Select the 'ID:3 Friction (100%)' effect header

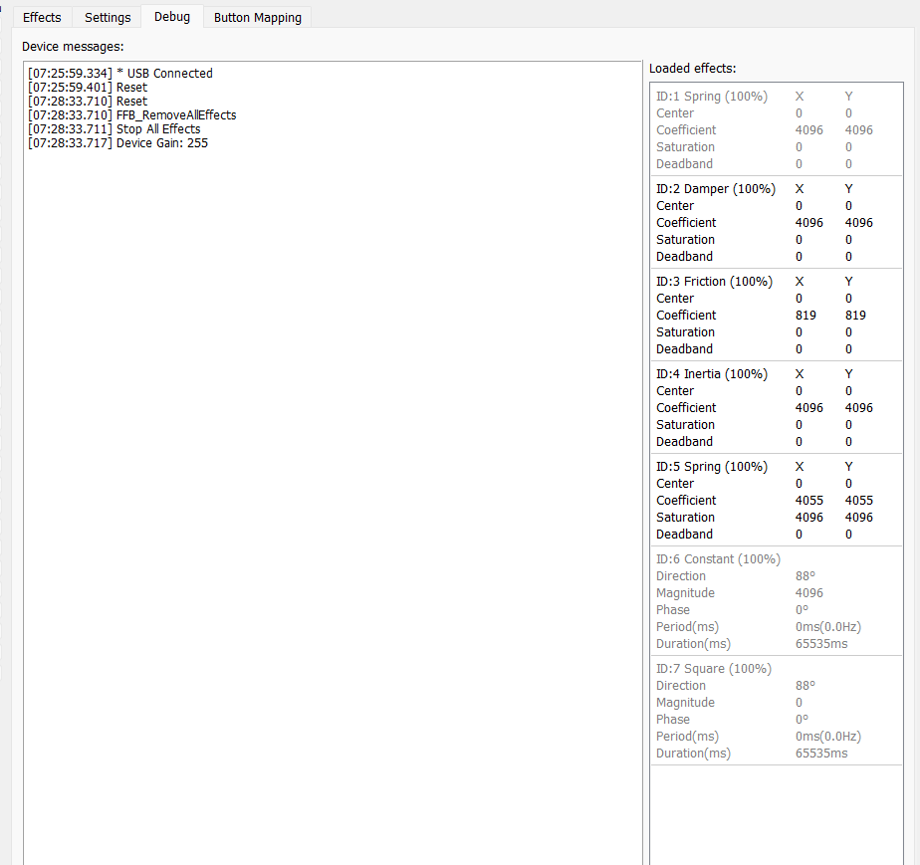[x=714, y=282]
